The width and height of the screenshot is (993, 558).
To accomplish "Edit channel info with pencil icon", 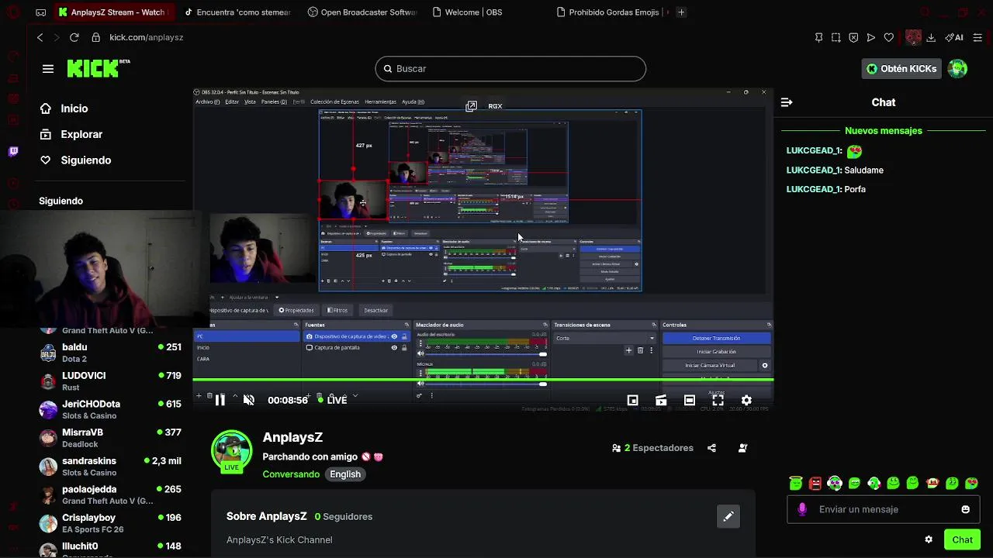I will tap(728, 516).
